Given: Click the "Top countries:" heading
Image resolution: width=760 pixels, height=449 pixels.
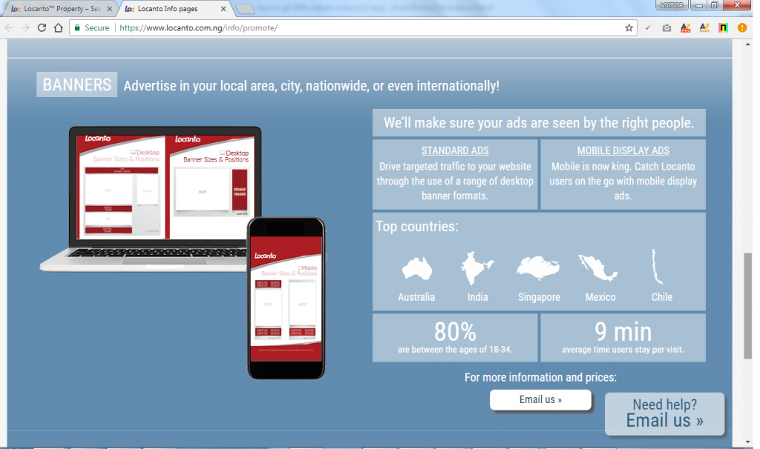Looking at the screenshot, I should [x=417, y=227].
